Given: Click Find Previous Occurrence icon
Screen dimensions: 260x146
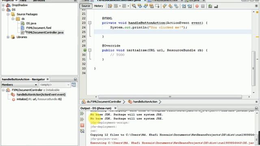Looking at the screenshot, I should coord(140,6).
